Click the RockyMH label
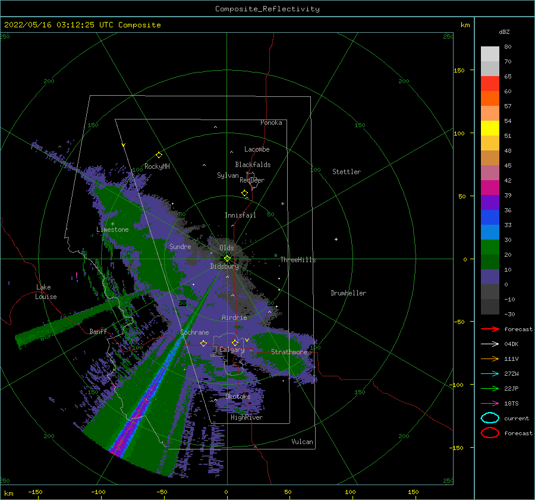Image resolution: width=535 pixels, height=500 pixels. [x=157, y=166]
